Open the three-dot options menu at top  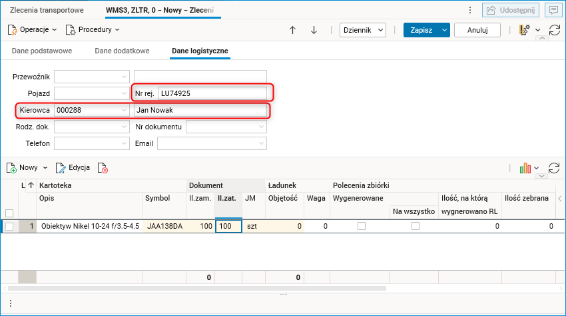pos(470,10)
